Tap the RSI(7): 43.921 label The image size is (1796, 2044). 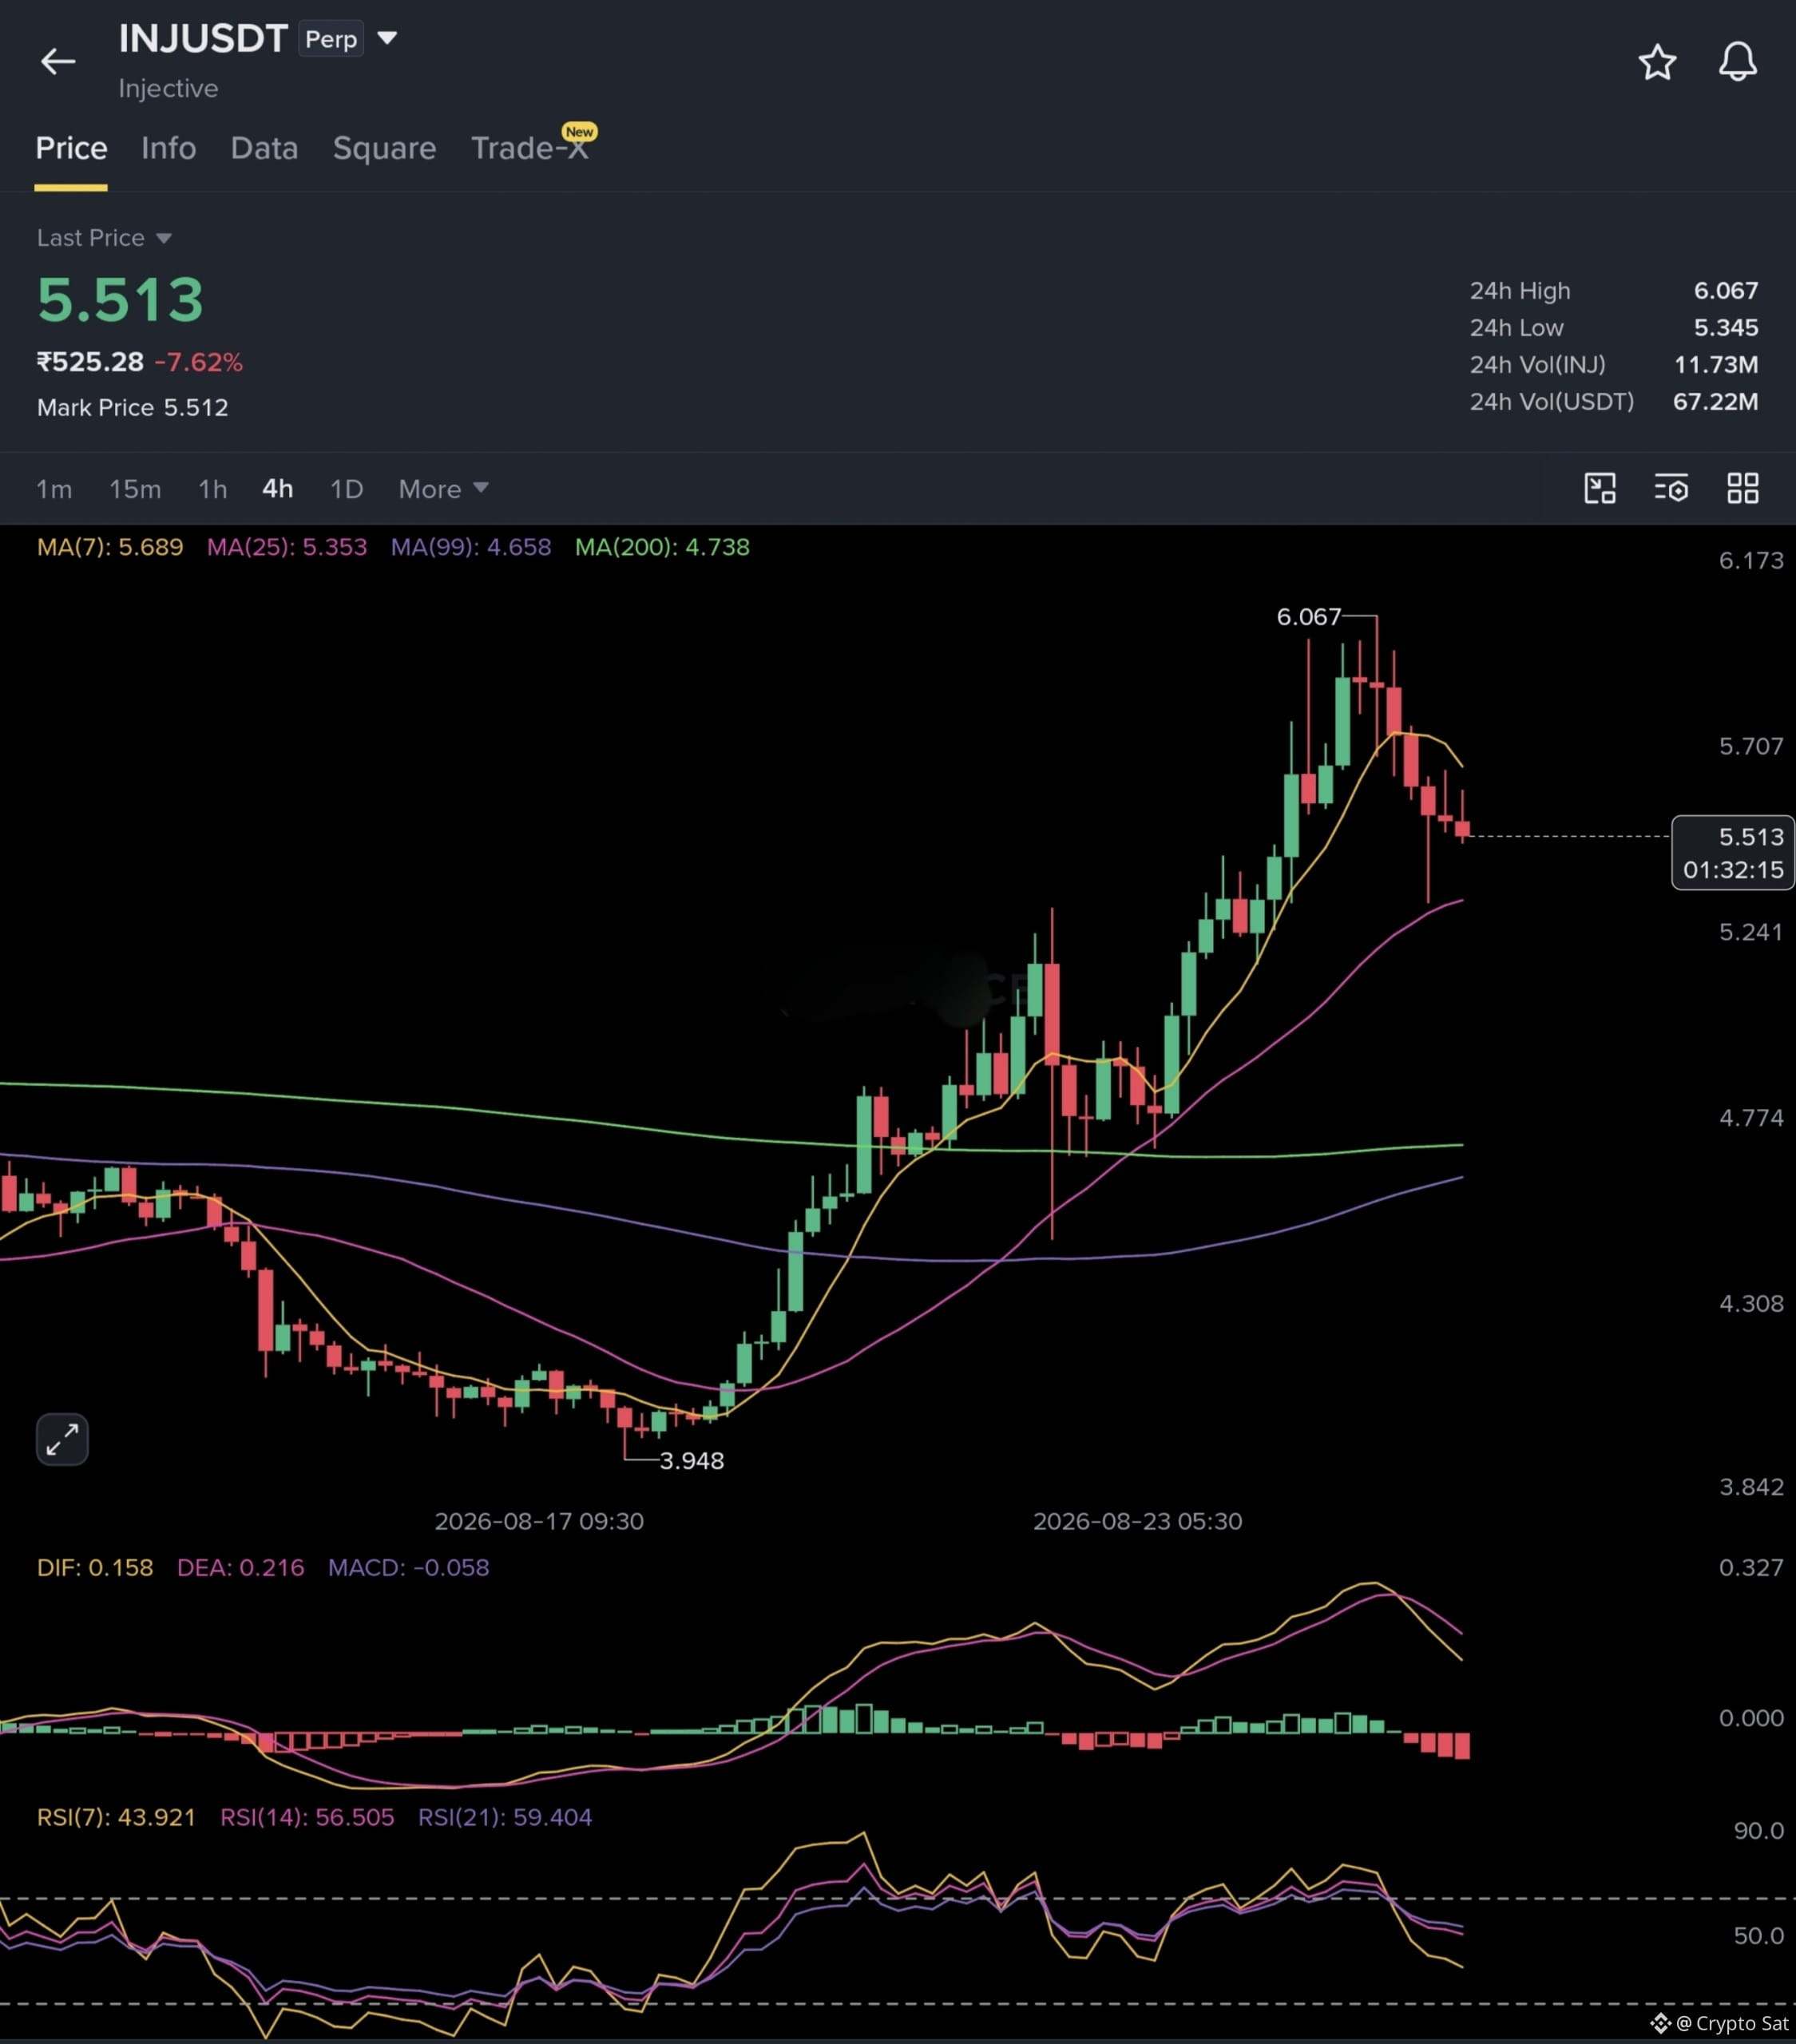(116, 1817)
